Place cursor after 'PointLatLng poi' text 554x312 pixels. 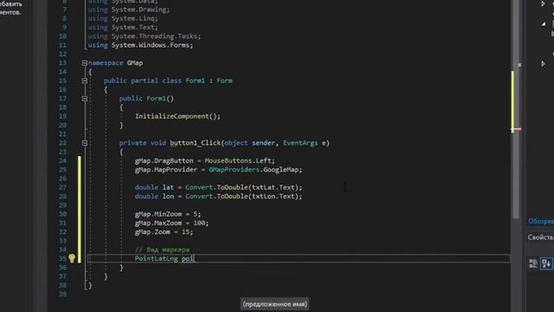click(194, 258)
